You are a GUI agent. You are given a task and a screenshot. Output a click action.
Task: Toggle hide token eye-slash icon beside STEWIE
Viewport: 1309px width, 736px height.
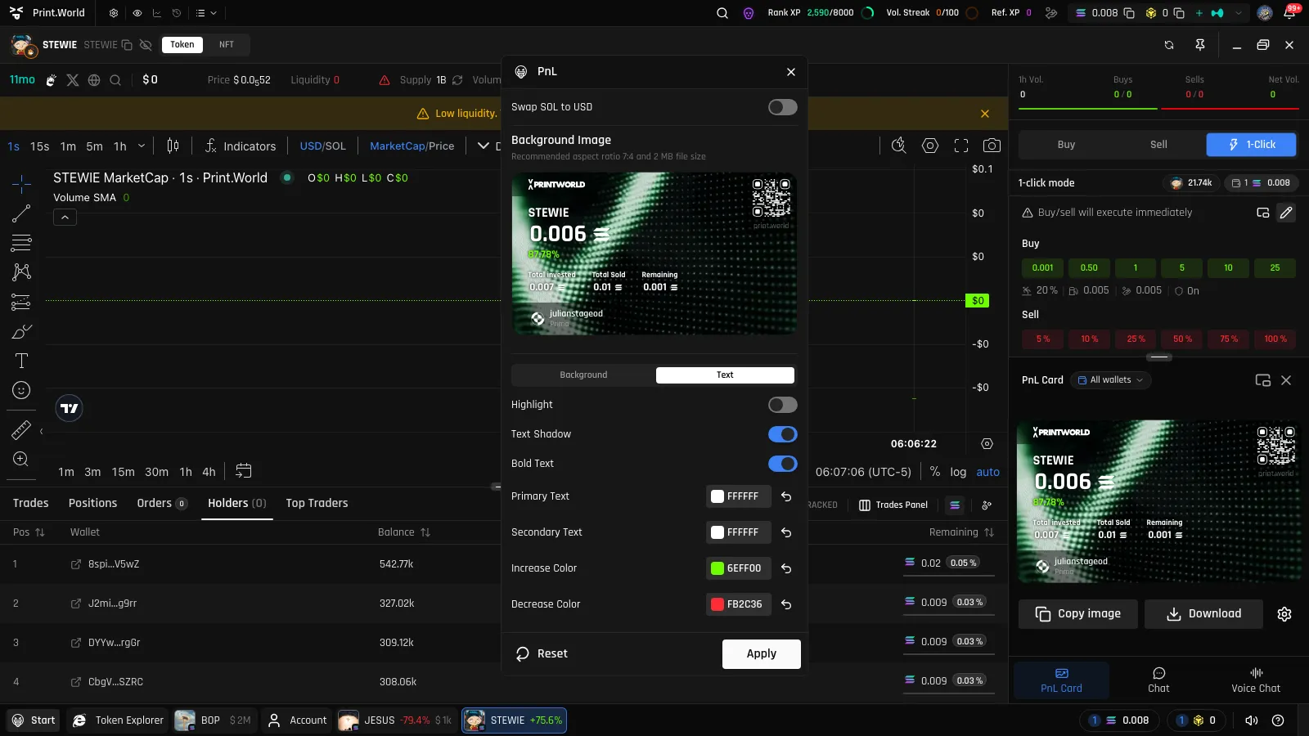click(146, 45)
